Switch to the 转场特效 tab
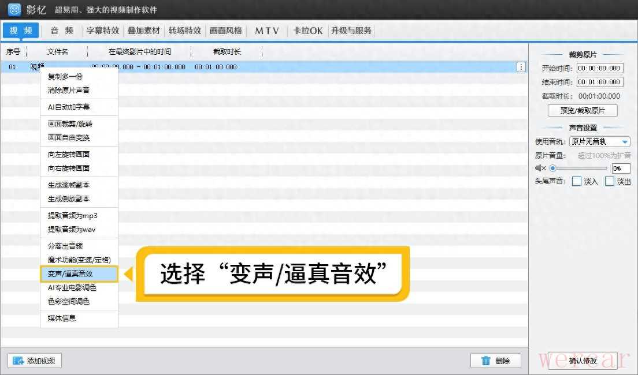 click(x=185, y=31)
